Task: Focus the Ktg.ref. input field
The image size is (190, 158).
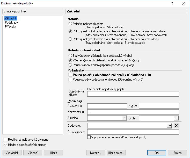Action: (159, 106)
